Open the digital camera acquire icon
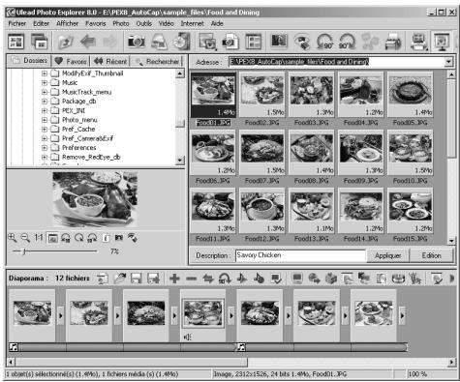 tap(137, 42)
